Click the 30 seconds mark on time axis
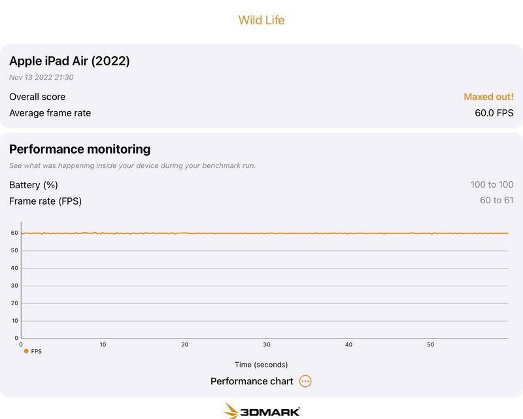This screenshot has height=419, width=523. tap(267, 344)
